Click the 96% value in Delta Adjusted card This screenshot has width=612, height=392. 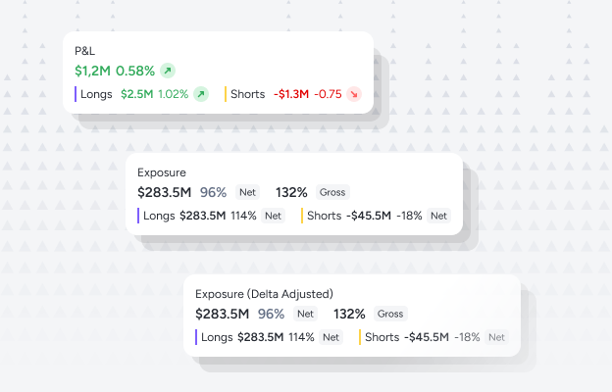tap(271, 314)
